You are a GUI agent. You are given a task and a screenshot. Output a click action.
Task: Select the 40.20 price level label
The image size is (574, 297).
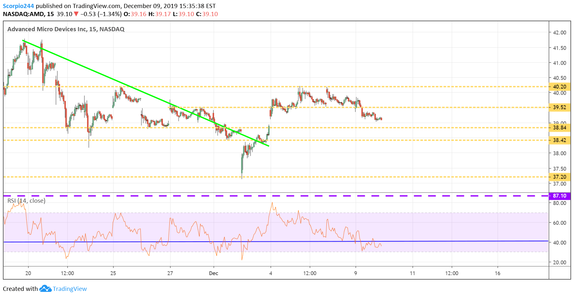pos(560,87)
